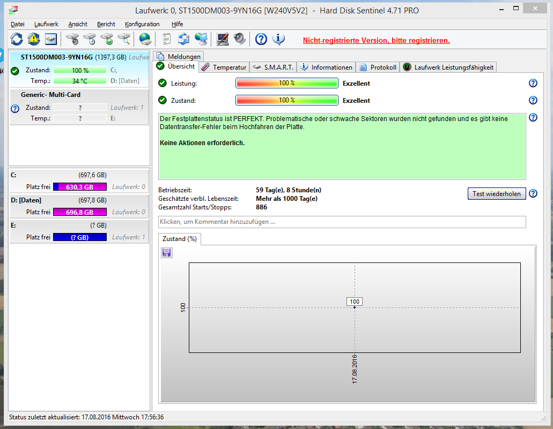This screenshot has height=429, width=553.
Task: Click the info speech bubble toolbar icon
Action: [278, 39]
